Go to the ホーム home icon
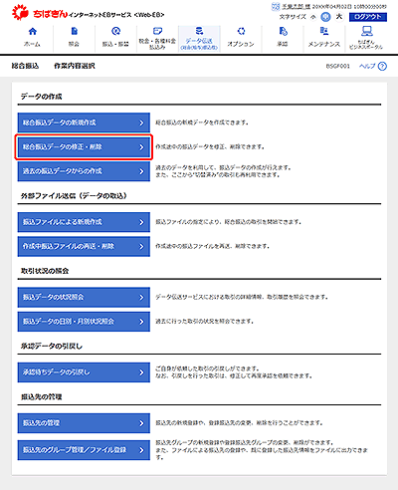398x490 pixels. coord(32,32)
